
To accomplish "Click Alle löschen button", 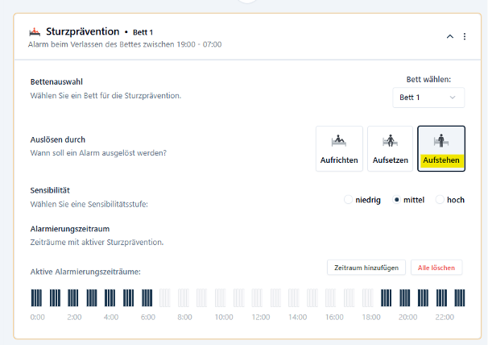I will click(x=436, y=268).
